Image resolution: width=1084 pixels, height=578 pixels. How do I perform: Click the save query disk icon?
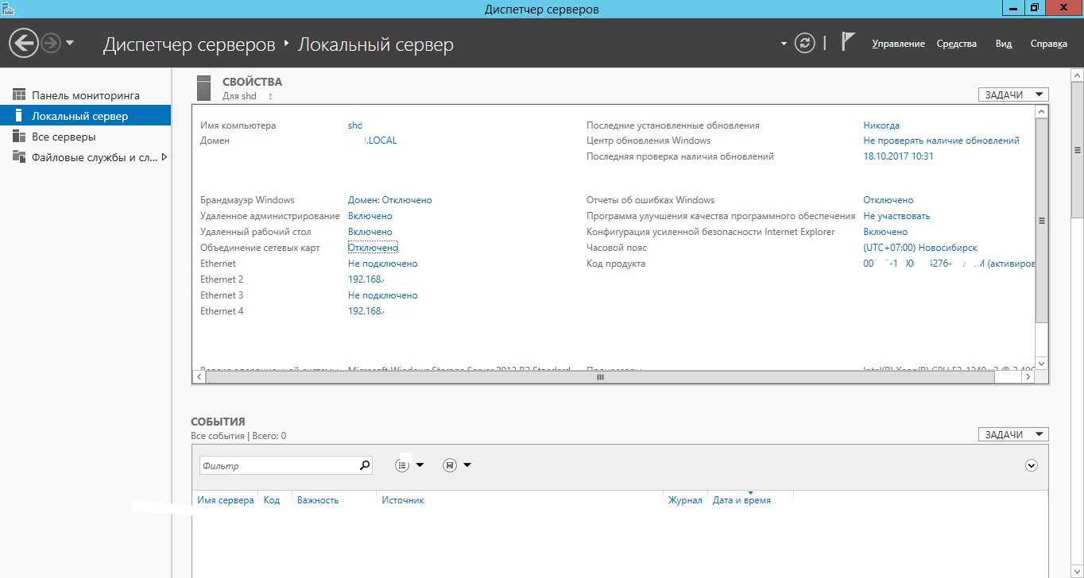(450, 465)
